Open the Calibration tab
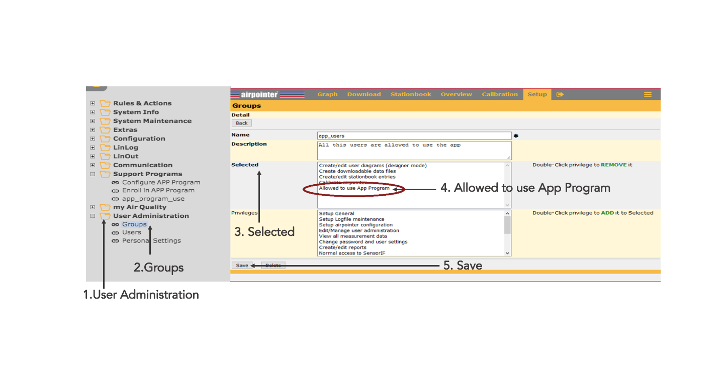The image size is (724, 387). pyautogui.click(x=499, y=94)
